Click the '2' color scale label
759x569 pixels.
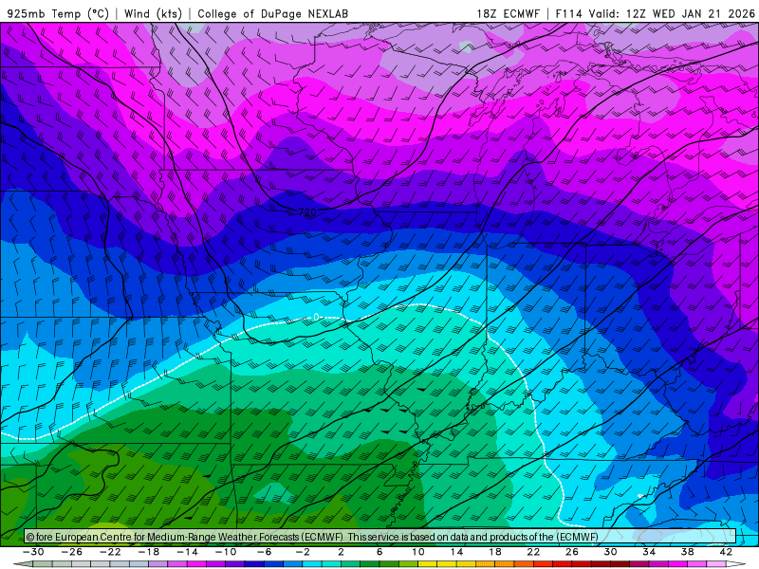click(x=341, y=552)
